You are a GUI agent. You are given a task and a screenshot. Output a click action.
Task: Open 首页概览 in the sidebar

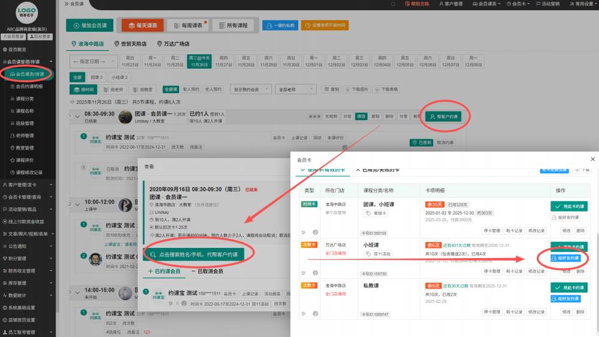(x=17, y=50)
